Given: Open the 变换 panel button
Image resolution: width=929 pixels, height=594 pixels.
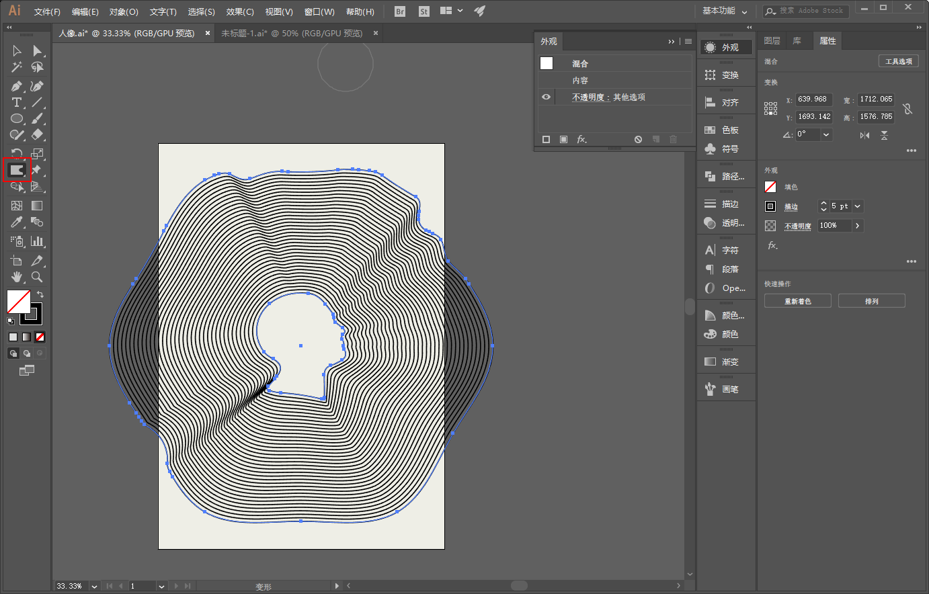Looking at the screenshot, I should 726,75.
